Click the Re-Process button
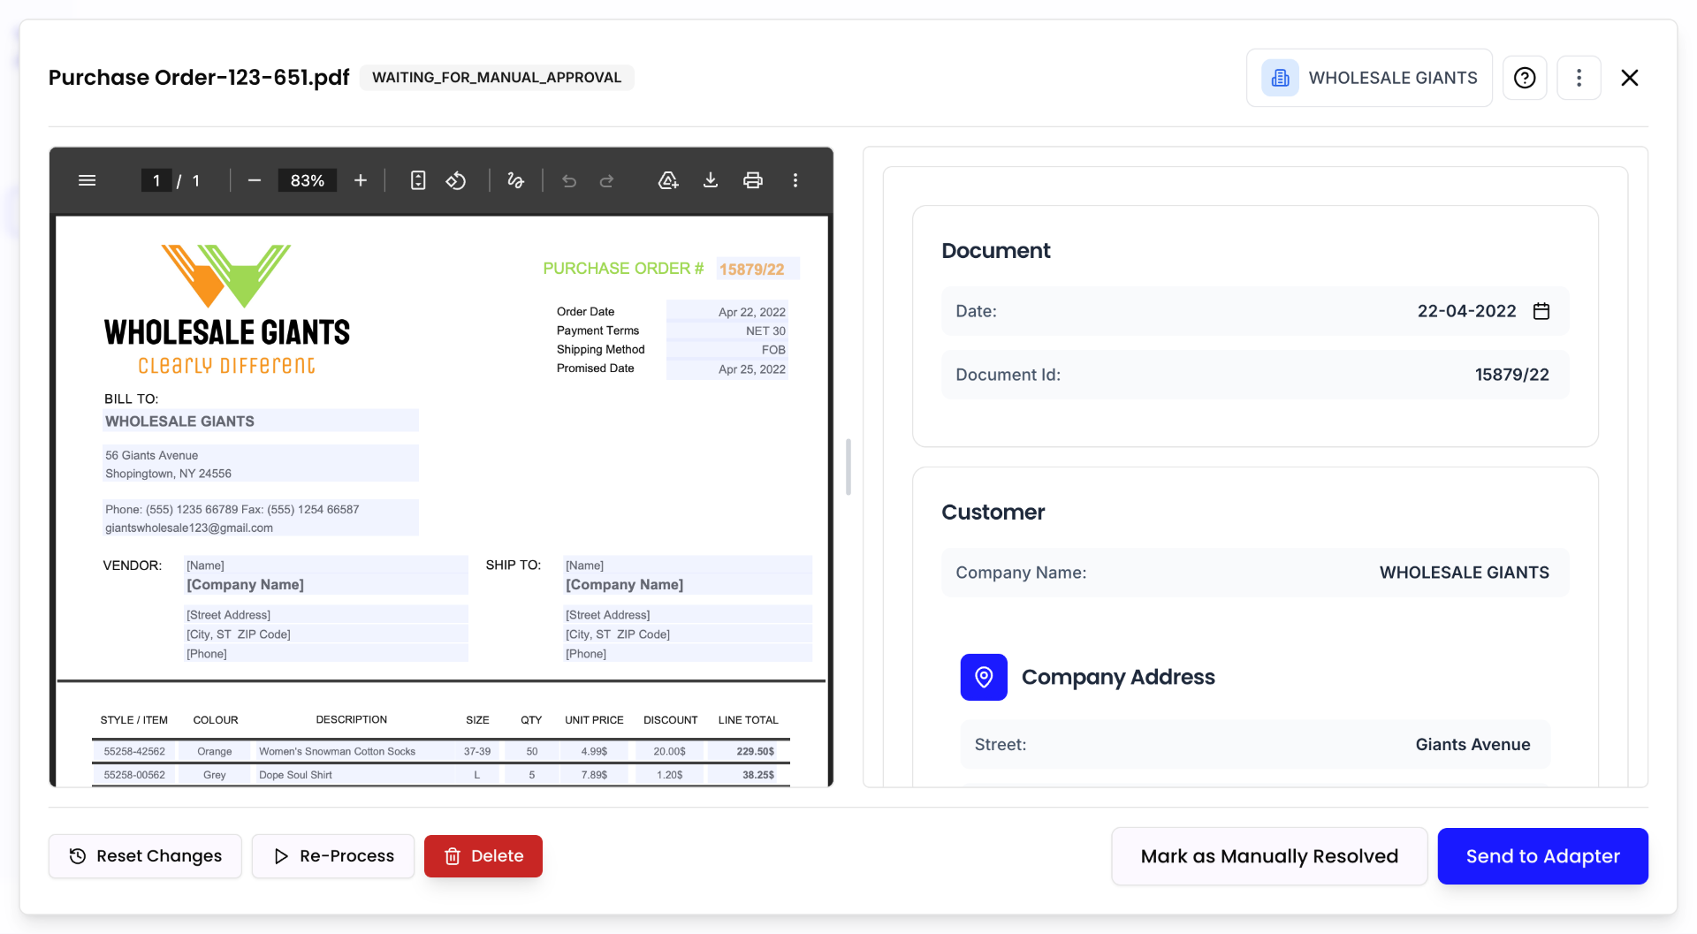This screenshot has height=934, width=1697. click(x=333, y=856)
